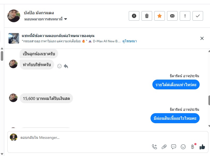210x156 pixels.
Task: Open บังป๊อ มังกรแดง profile picture in header
Action: pyautogui.click(x=14, y=16)
